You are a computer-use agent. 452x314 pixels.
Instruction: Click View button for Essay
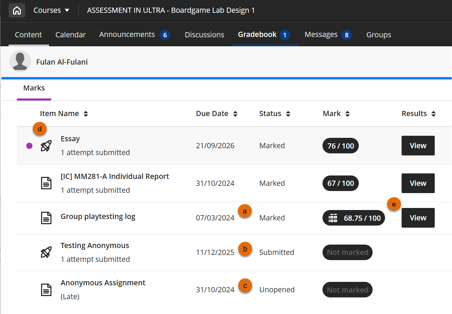418,146
